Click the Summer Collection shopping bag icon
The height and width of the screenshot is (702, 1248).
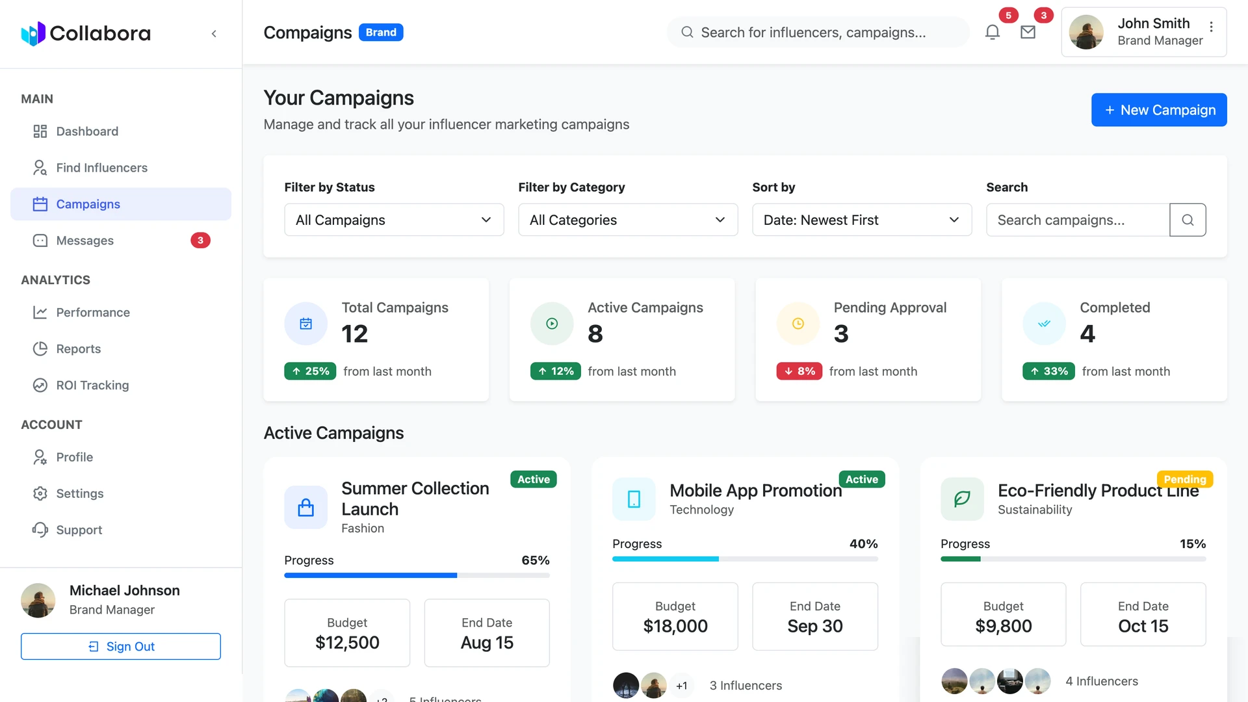point(305,507)
